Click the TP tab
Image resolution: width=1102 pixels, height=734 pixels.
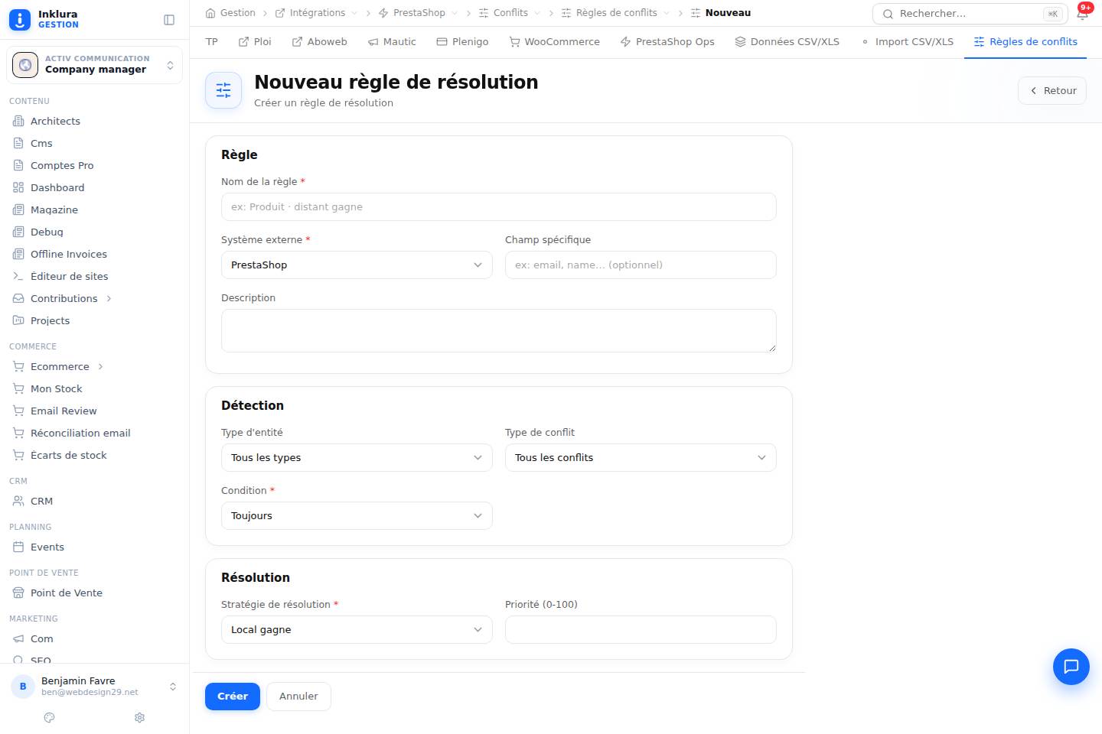pos(212,42)
